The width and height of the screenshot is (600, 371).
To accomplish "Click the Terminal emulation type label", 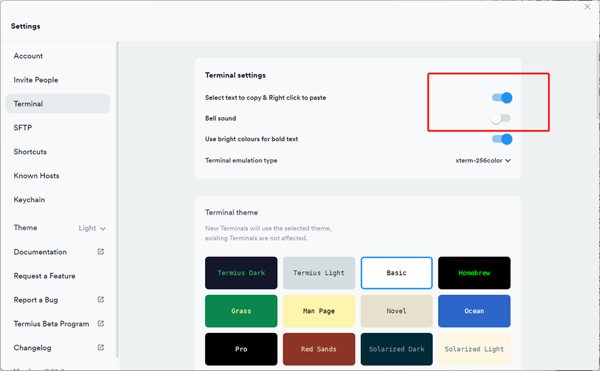I will pyautogui.click(x=241, y=161).
